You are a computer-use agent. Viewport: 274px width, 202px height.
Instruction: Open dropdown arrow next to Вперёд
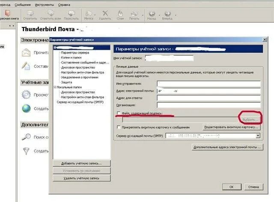pyautogui.click(x=176, y=15)
